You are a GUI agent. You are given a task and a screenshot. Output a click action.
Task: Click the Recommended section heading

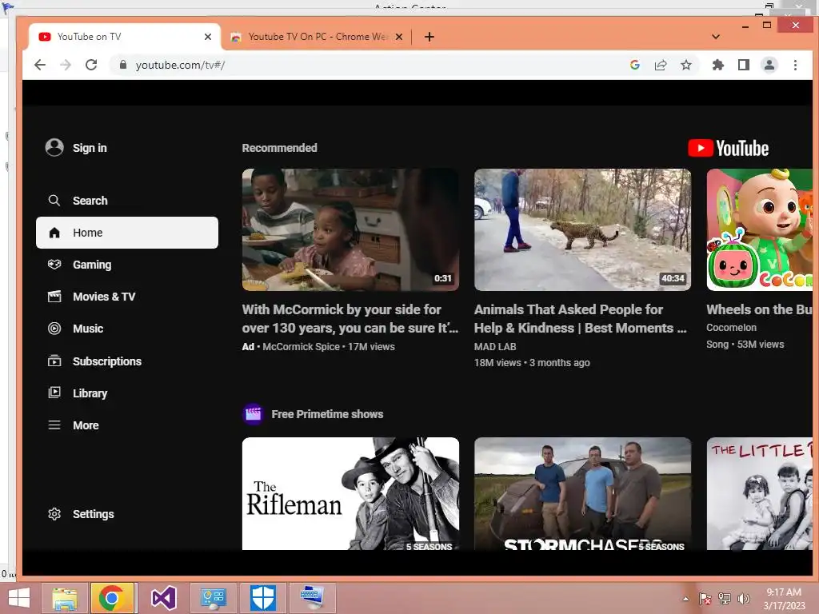tap(279, 148)
